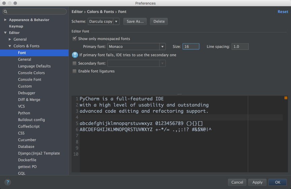Open Buildout config settings
The height and width of the screenshot is (189, 291).
click(x=31, y=120)
